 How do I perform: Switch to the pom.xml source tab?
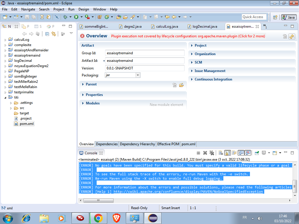(x=188, y=144)
